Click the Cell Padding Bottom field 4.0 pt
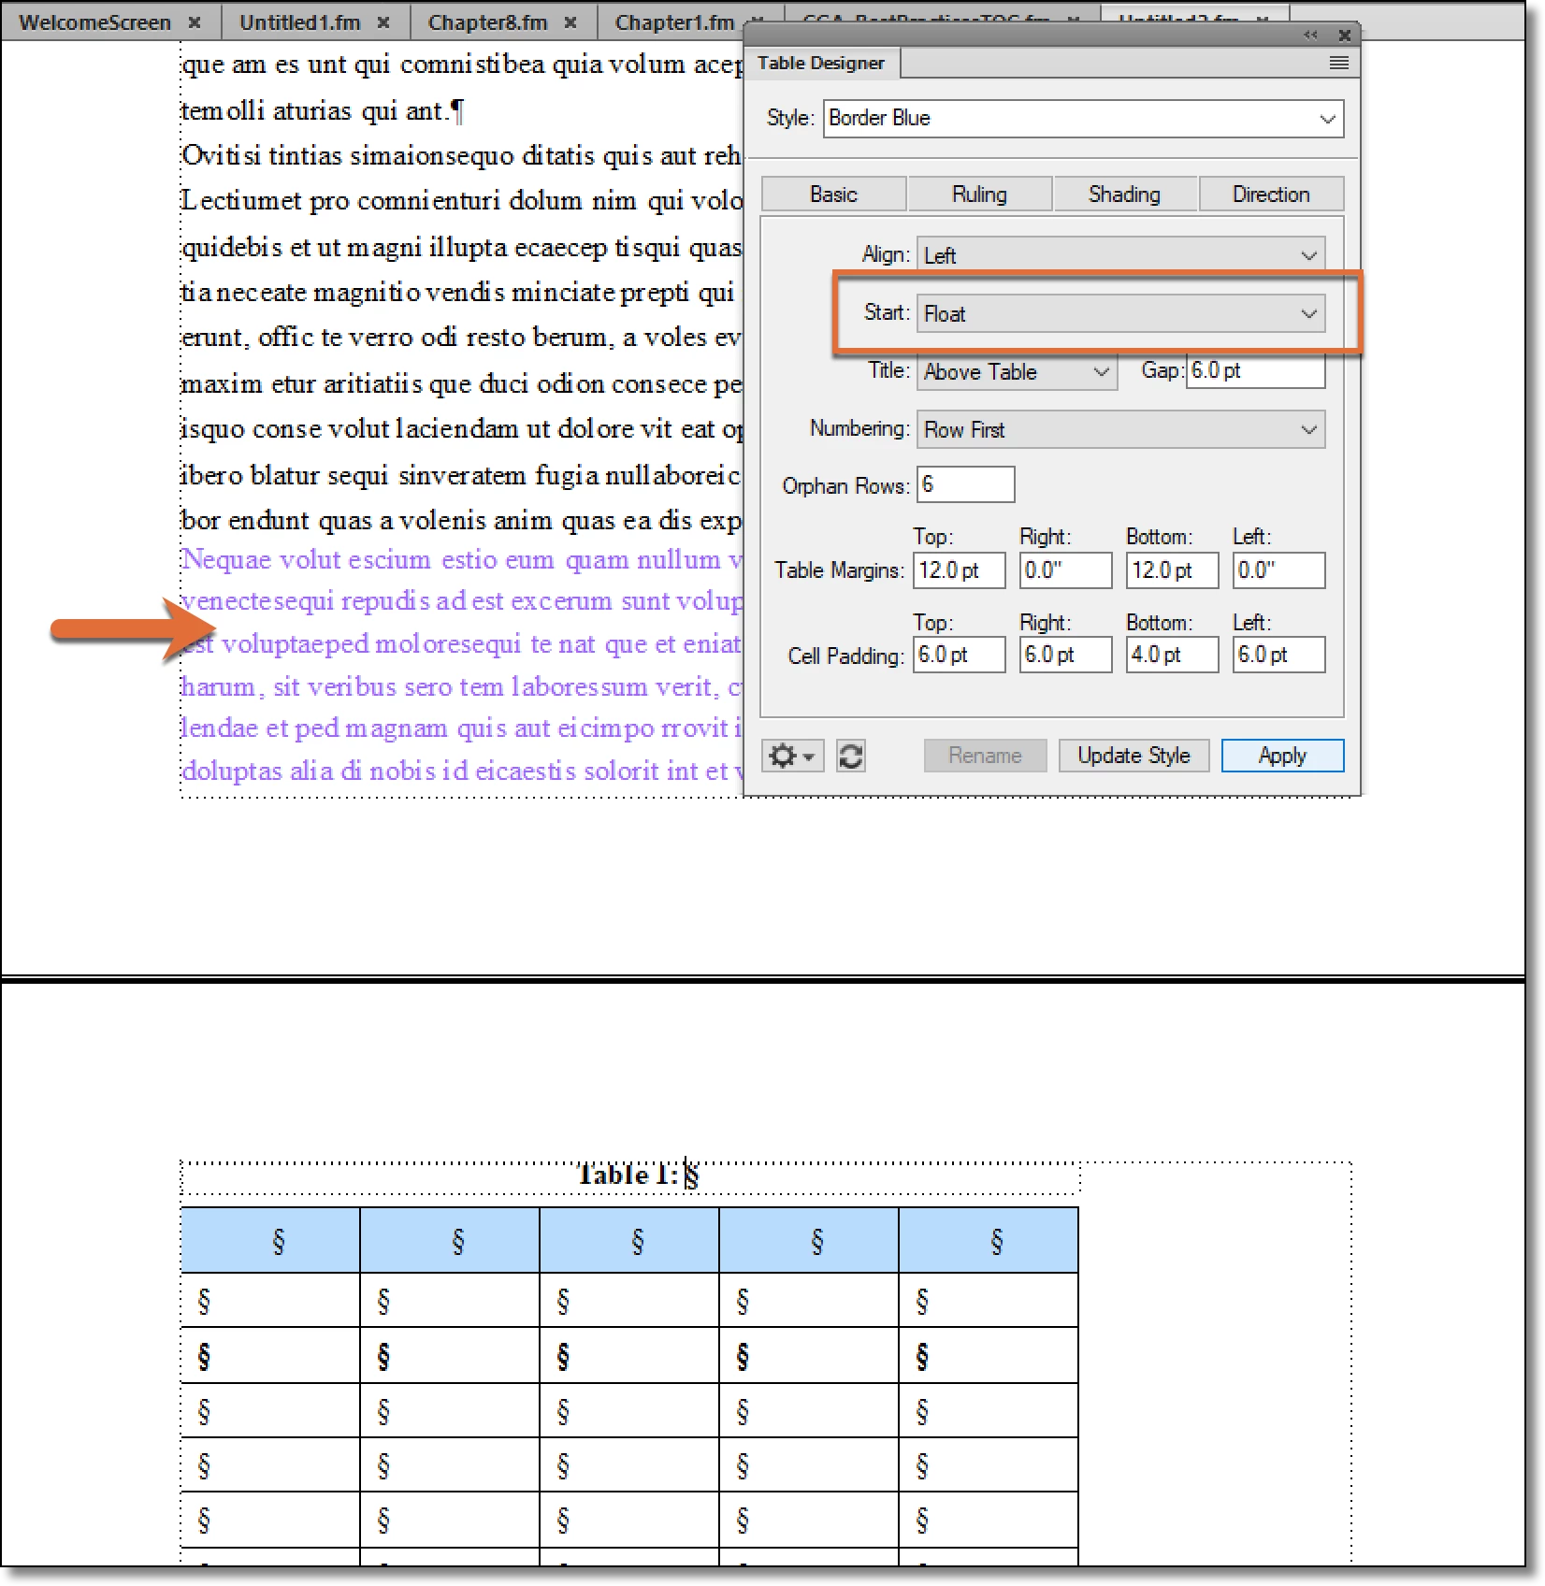The height and width of the screenshot is (1586, 1545). click(1172, 655)
